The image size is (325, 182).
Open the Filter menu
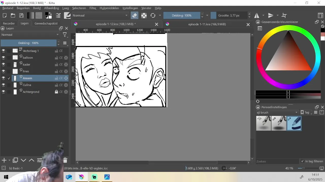[93, 8]
